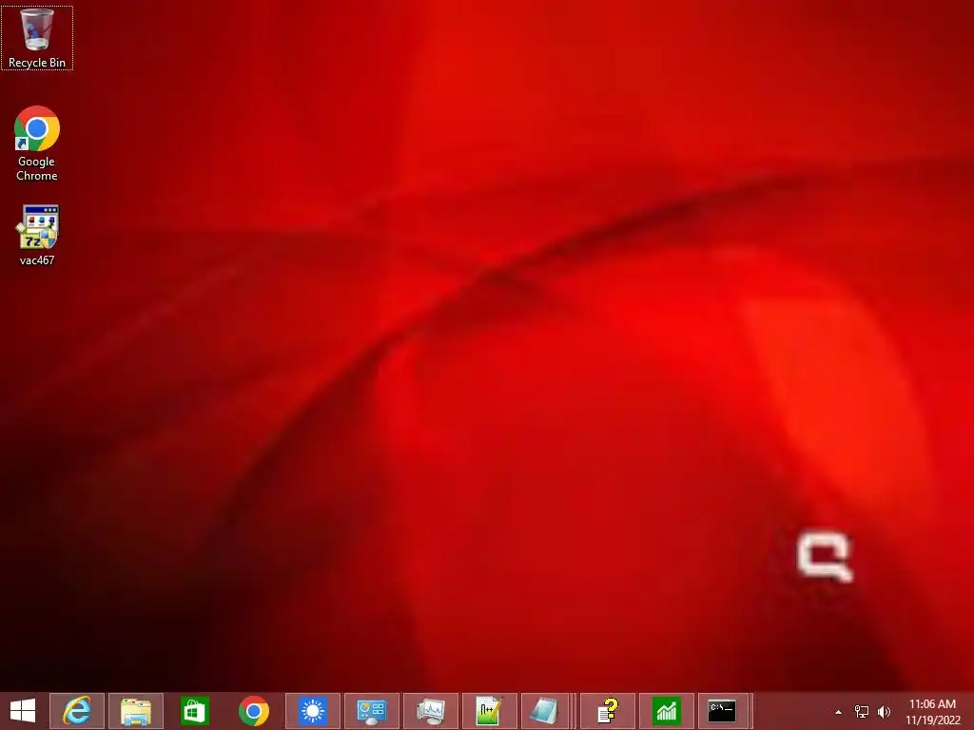Open the question mark document taskbar icon

(608, 711)
